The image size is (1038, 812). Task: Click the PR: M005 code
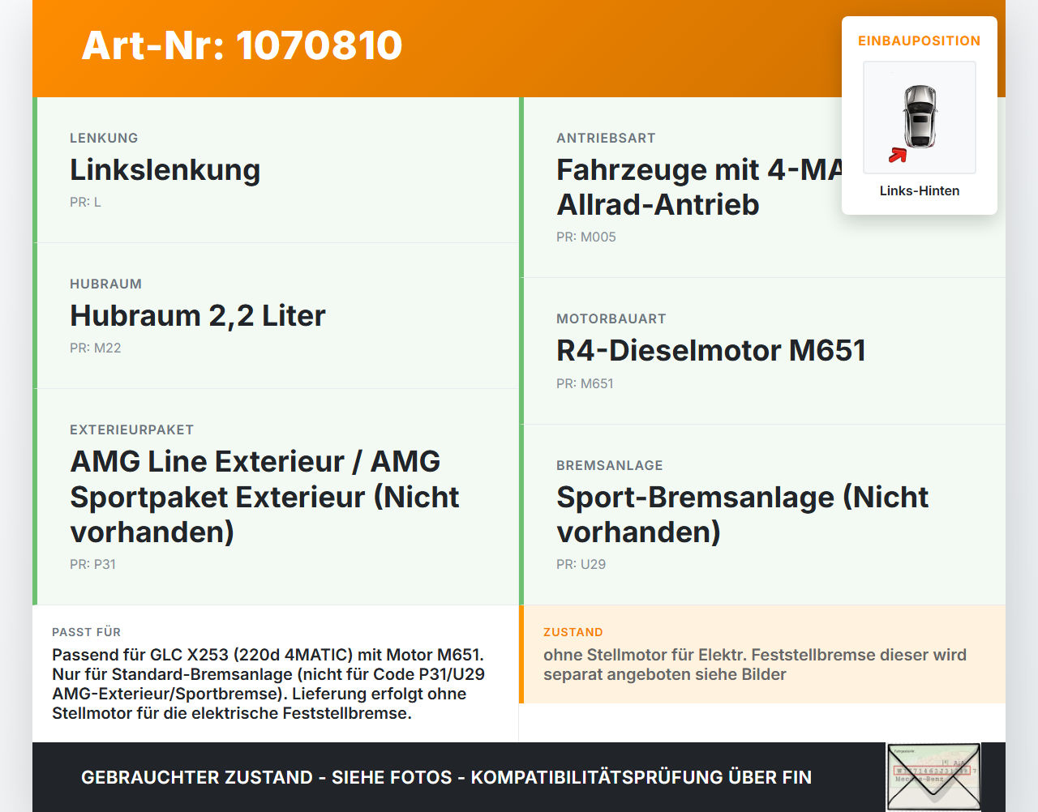click(x=586, y=237)
